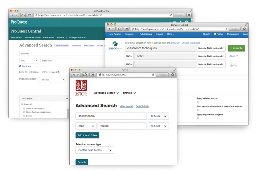Click the cloud icon in the EBSCO window toolbar
The width and height of the screenshot is (257, 171).
pyautogui.click(x=120, y=29)
